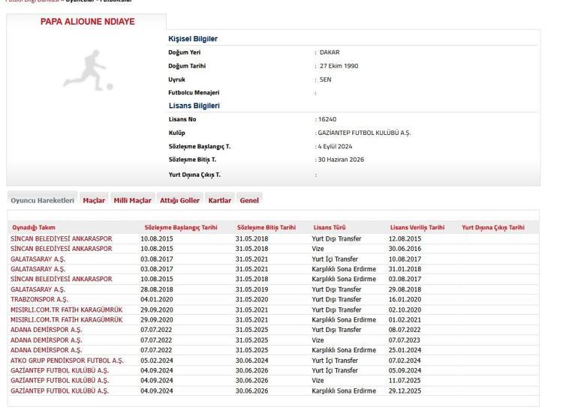Select the Oyuncu Hareketleri tab
Screen dimensions: 578x413
43,200
